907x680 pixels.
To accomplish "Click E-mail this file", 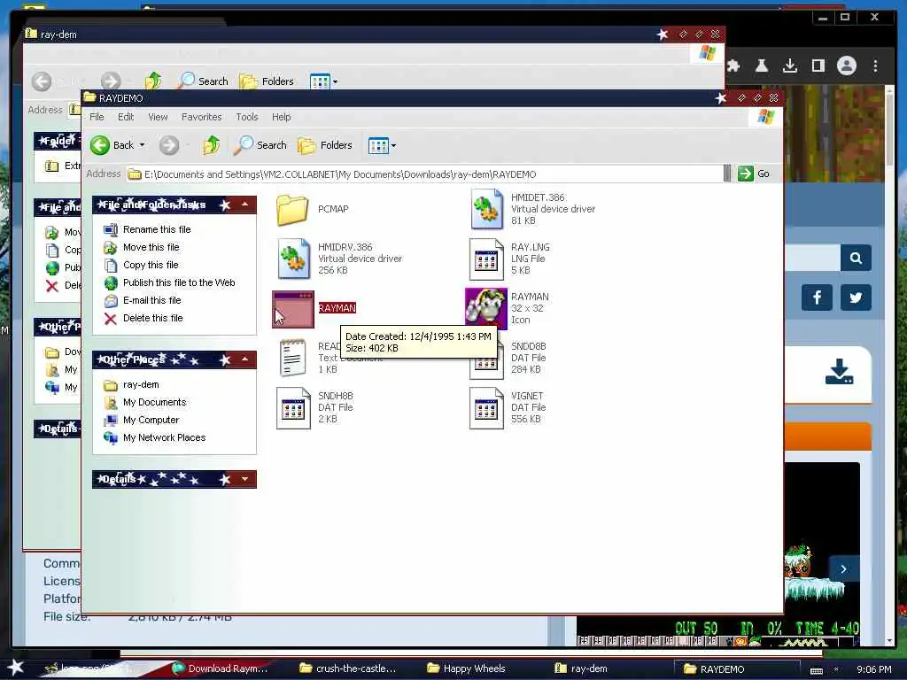I will click(x=151, y=301).
